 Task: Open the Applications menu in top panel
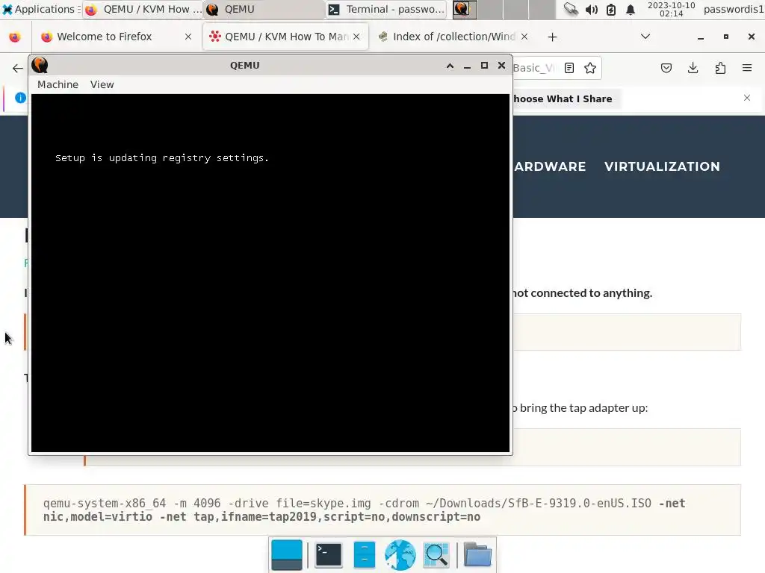41,9
